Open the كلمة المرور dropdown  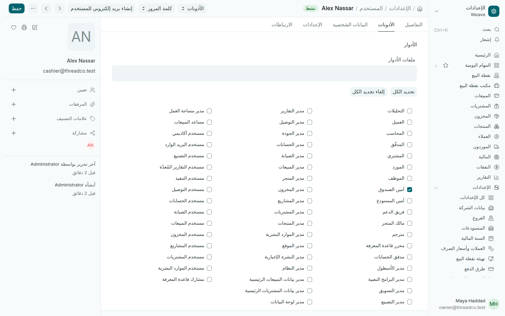157,8
